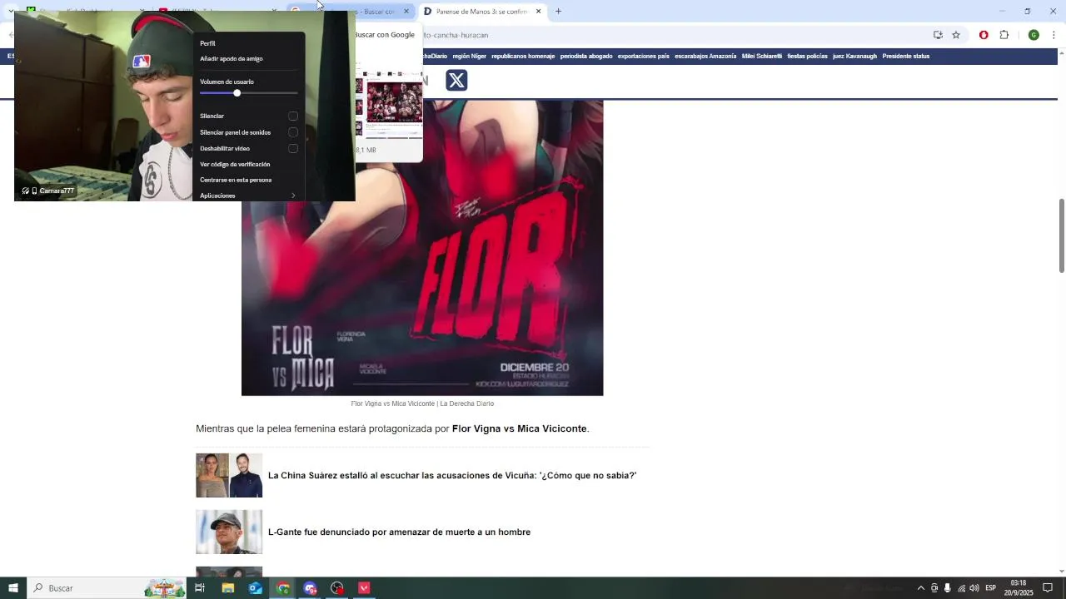This screenshot has height=599, width=1066.
Task: Expand the Aplicaciones submenu
Action: pos(249,196)
